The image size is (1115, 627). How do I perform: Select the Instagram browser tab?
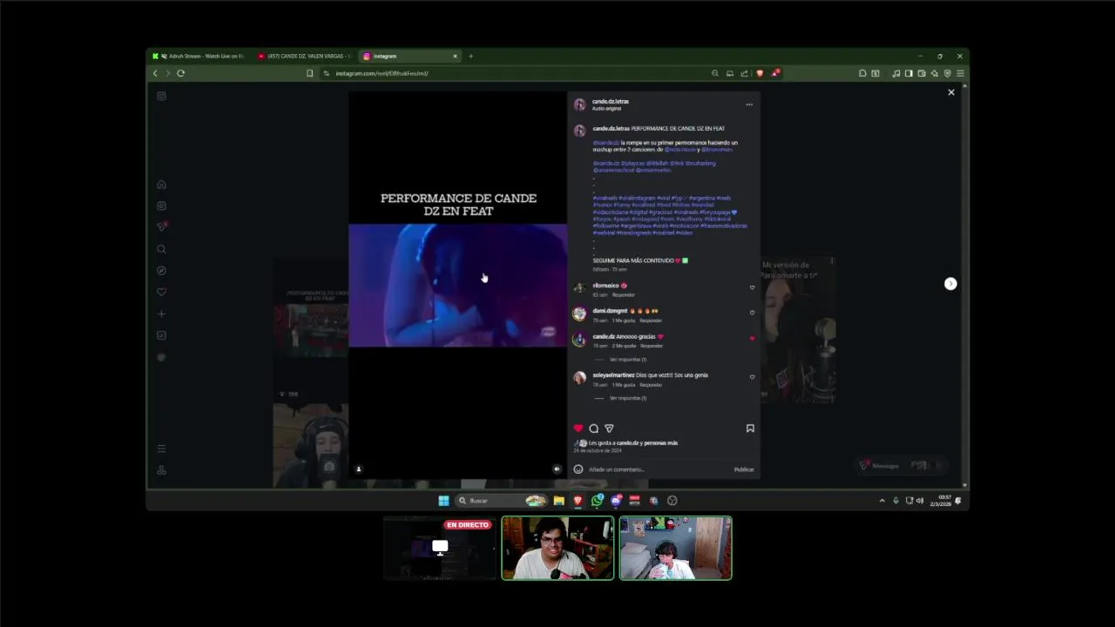click(x=409, y=56)
